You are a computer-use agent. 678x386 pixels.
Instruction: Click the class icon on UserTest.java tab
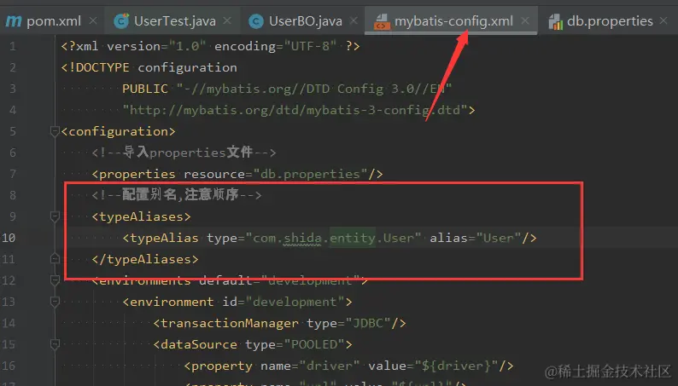(x=121, y=20)
